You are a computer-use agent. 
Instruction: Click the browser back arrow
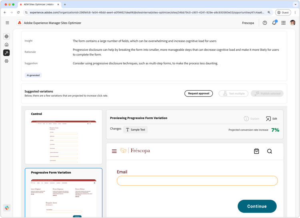click(5, 12)
